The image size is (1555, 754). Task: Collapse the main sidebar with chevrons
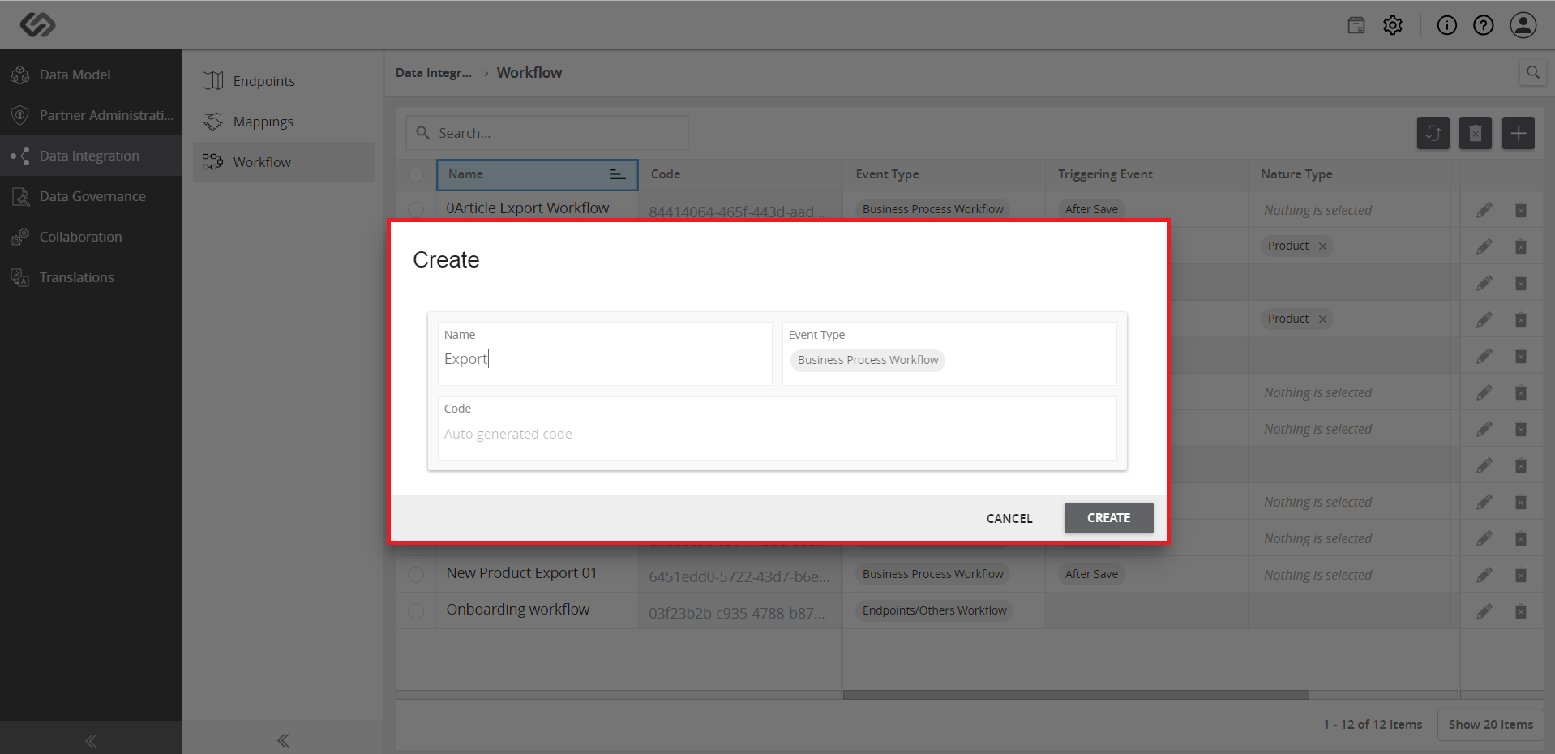click(x=91, y=740)
